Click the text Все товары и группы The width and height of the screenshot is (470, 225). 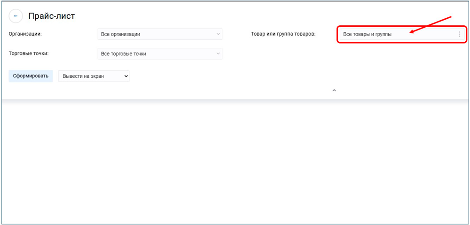click(367, 34)
